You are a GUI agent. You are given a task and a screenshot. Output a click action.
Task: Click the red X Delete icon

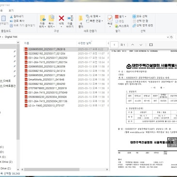pos(61,18)
